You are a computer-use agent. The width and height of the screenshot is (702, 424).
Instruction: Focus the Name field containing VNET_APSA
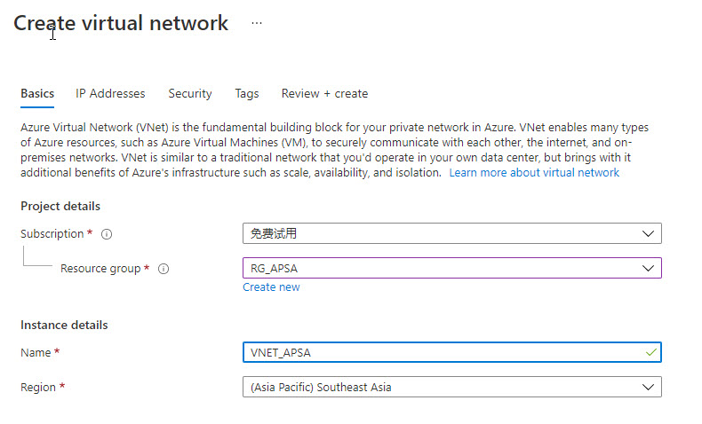pos(452,352)
